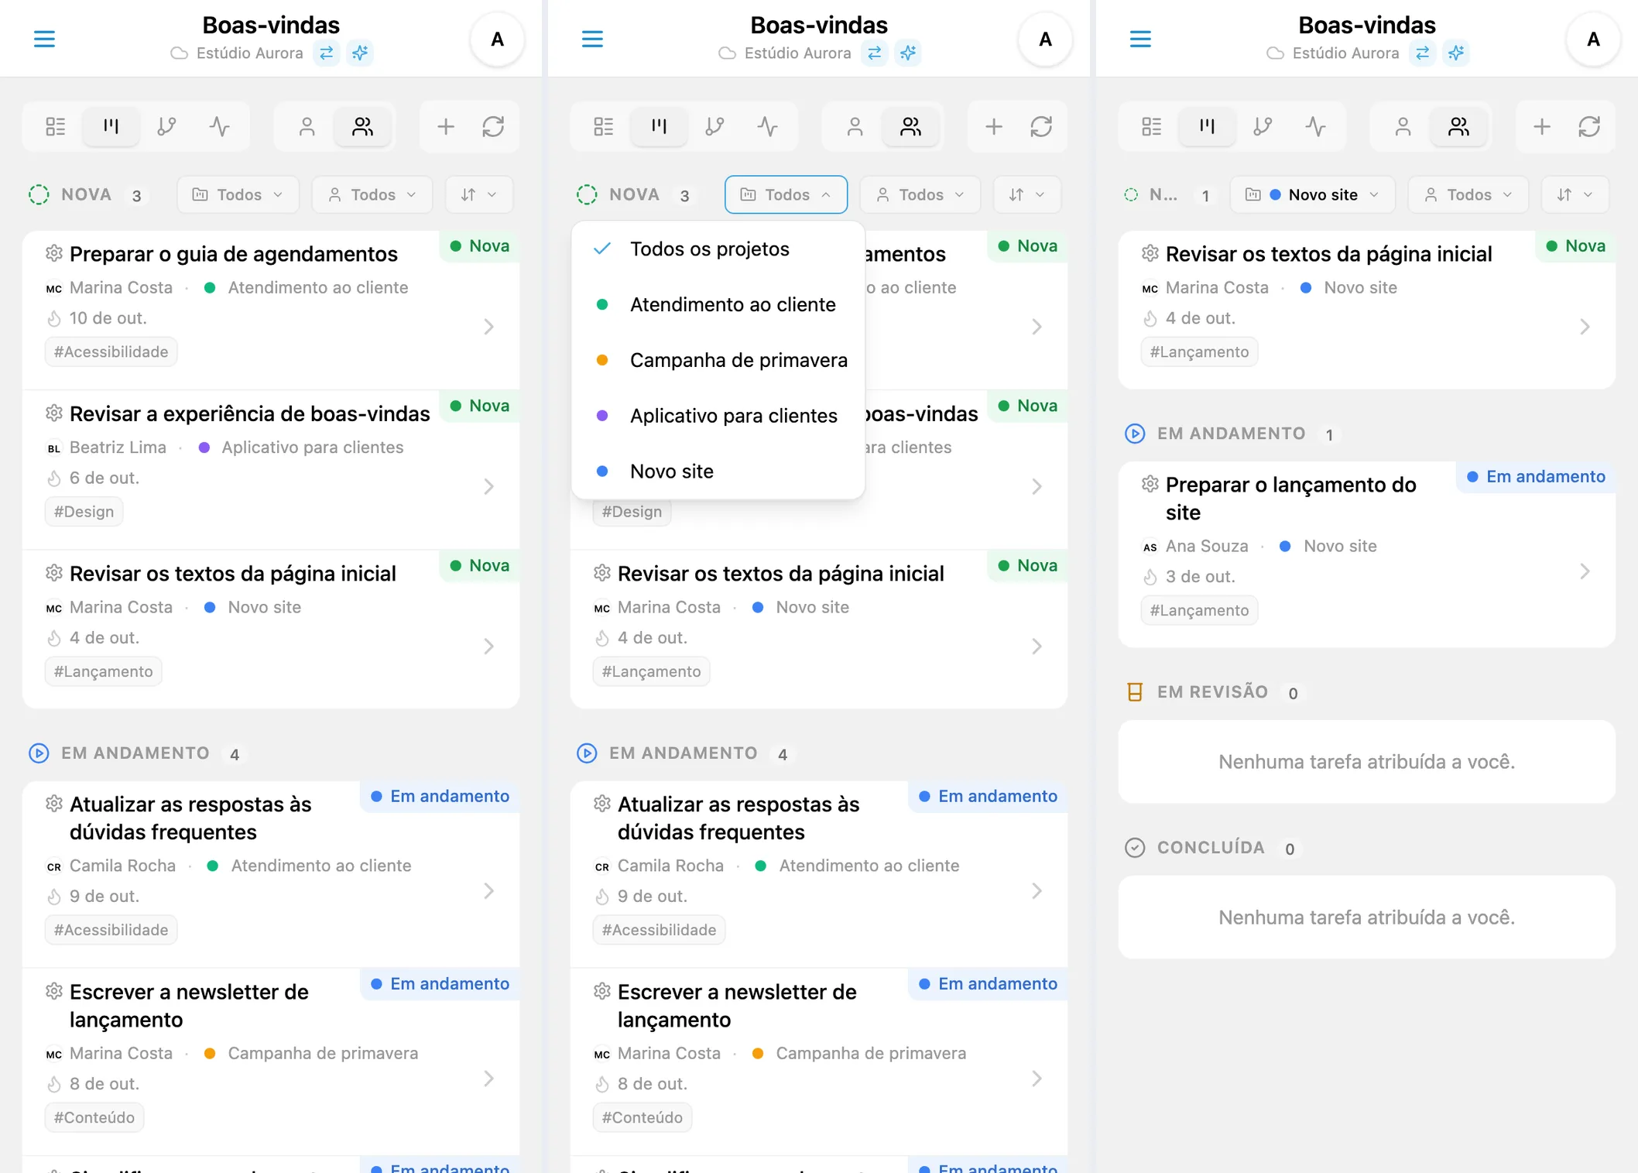Open assignee 'Todos' dropdown in right panel
The height and width of the screenshot is (1173, 1638).
coord(1468,194)
